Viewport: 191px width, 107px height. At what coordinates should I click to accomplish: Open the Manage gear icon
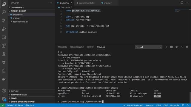(4, 99)
